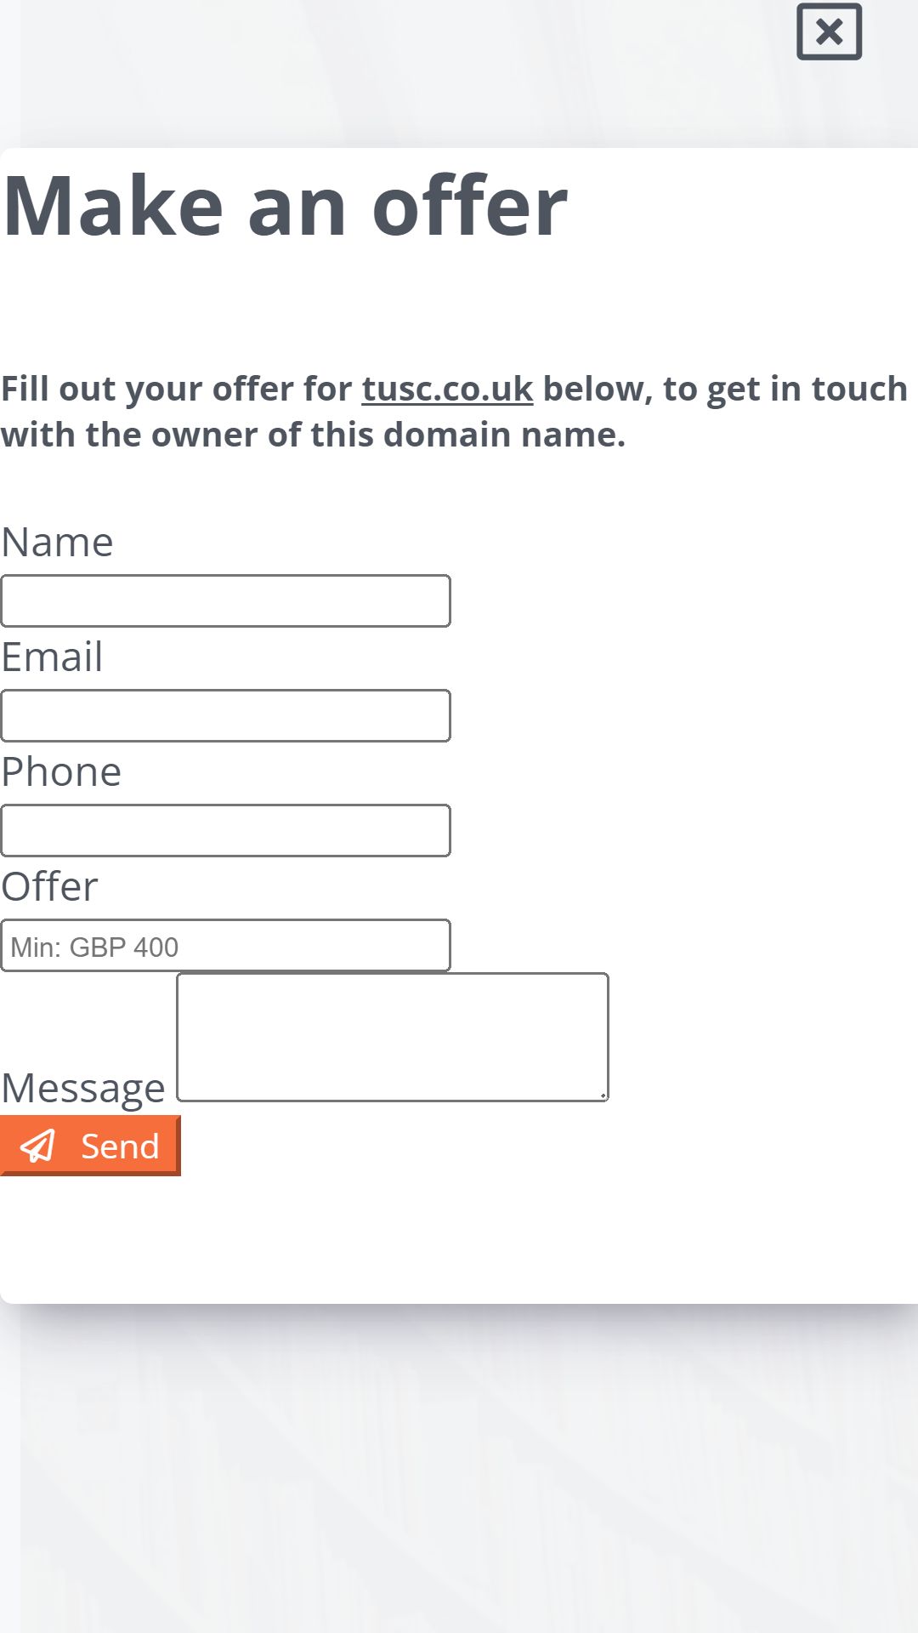
Task: Select the Email input field
Action: tap(225, 715)
